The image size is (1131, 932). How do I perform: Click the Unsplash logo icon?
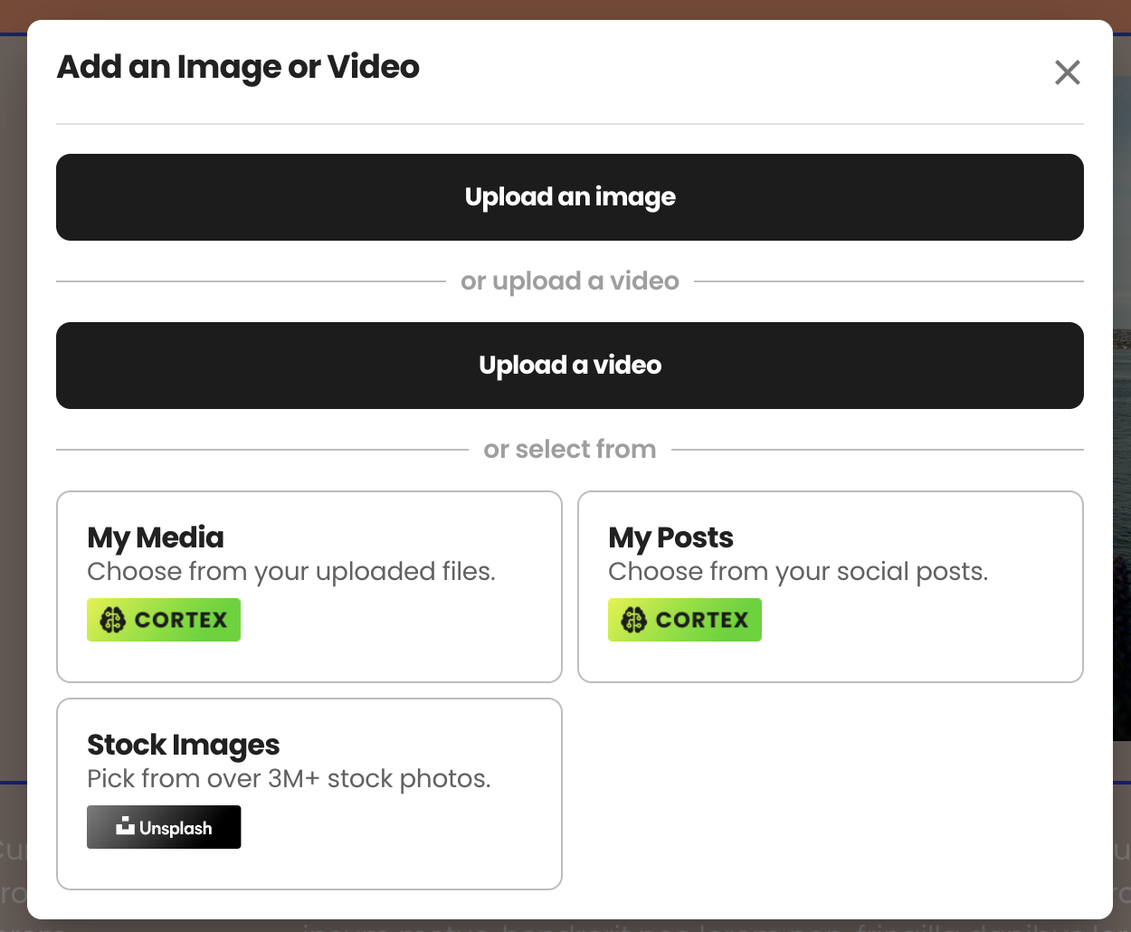(x=125, y=825)
